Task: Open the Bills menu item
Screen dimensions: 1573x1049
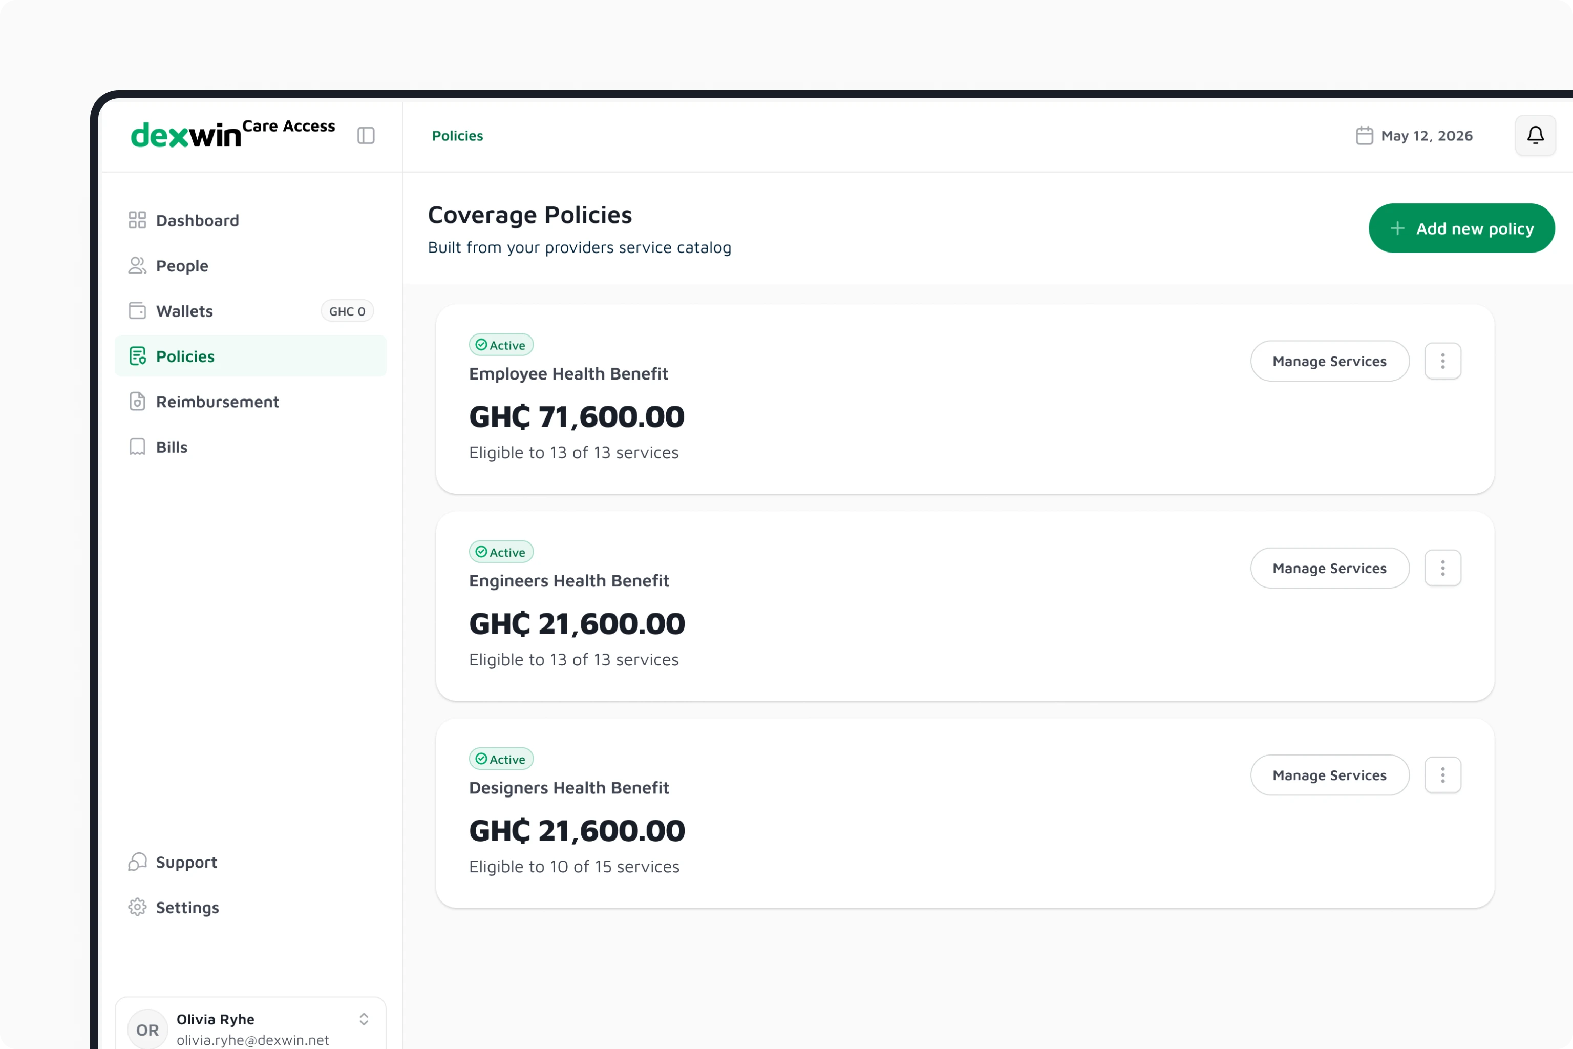Action: (251, 447)
